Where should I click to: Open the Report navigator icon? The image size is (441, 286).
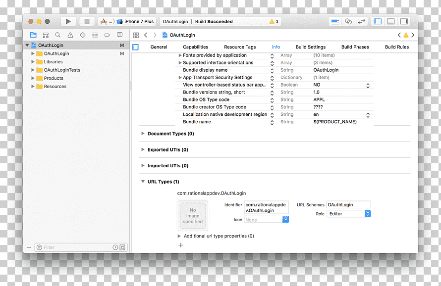119,35
